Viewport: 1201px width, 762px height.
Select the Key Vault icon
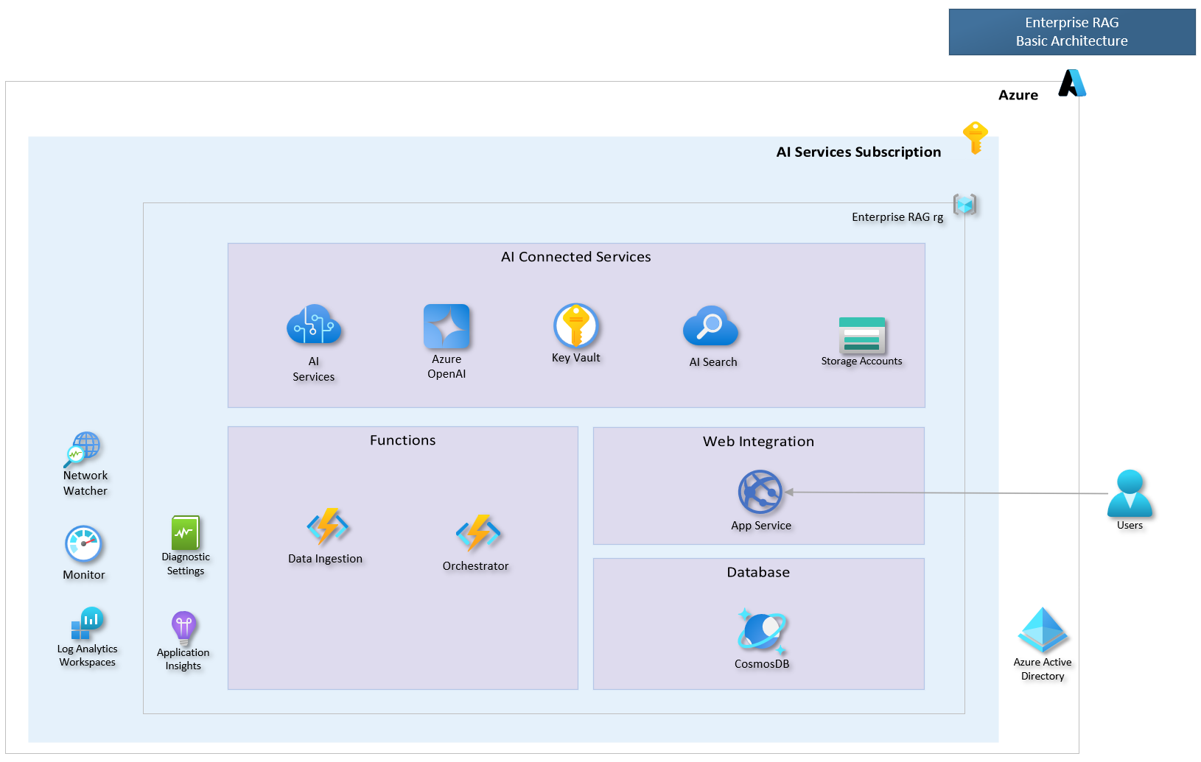[576, 325]
